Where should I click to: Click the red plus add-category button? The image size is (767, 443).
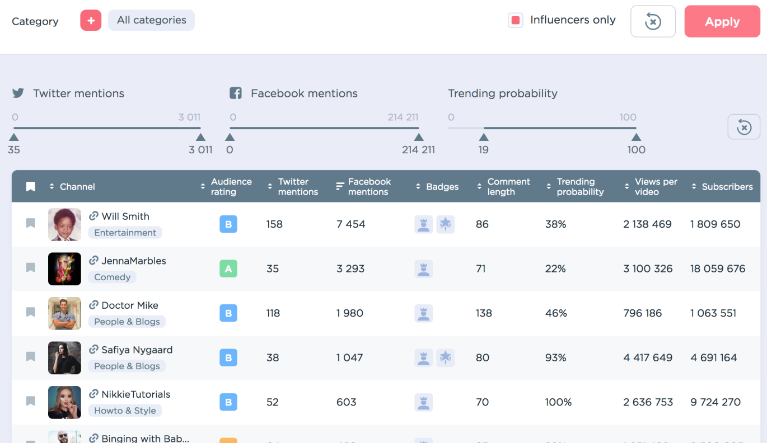click(91, 20)
